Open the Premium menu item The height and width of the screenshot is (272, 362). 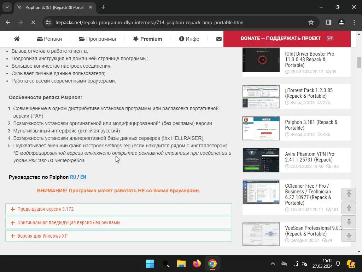(147, 39)
